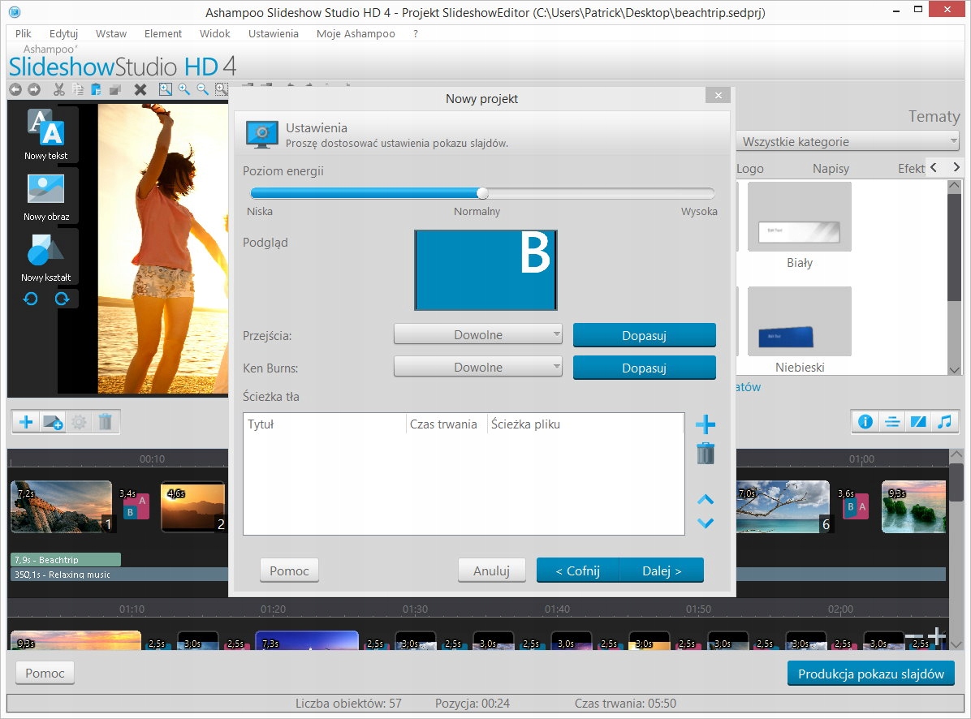Select the Nowy obraz image tool

(x=45, y=195)
